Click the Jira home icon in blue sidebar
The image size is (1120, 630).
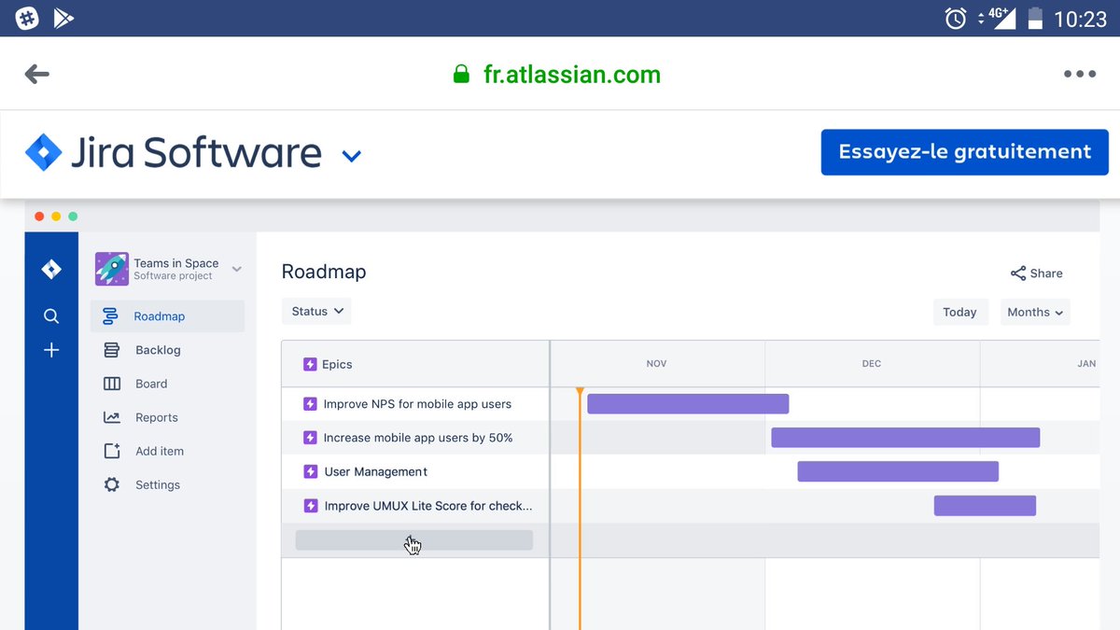51,270
